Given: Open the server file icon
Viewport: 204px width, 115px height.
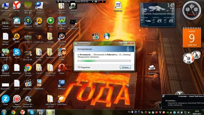Looking at the screenshot, I should (x=17, y=83).
